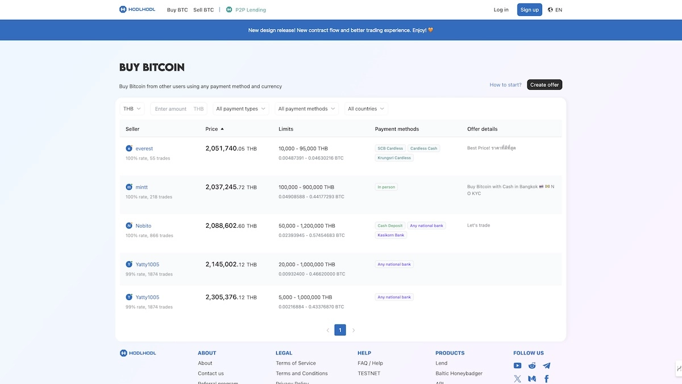Go to next page arrow in pagination
Image resolution: width=682 pixels, height=384 pixels.
(x=353, y=330)
